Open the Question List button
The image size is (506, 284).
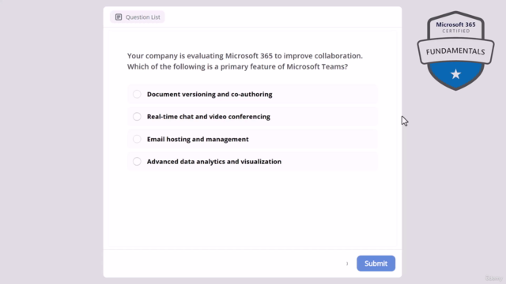[x=137, y=17]
